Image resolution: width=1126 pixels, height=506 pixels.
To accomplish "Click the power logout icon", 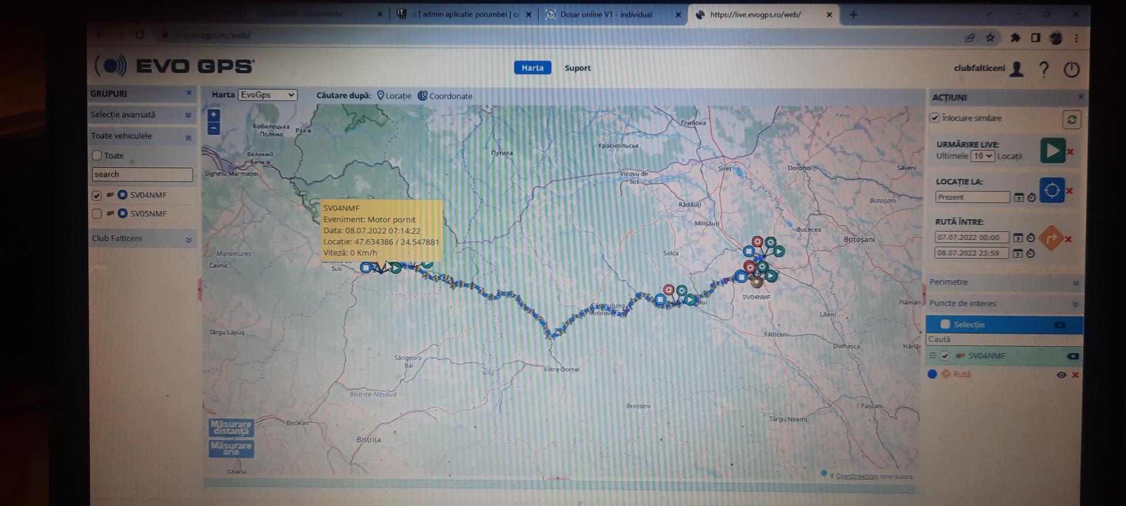I will click(1071, 69).
